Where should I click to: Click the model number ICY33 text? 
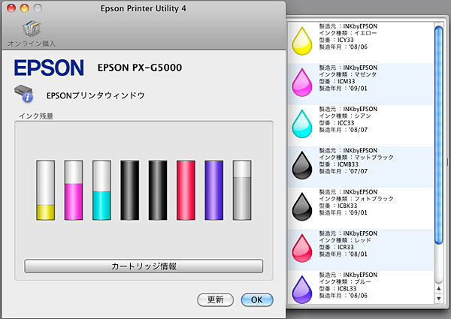346,40
